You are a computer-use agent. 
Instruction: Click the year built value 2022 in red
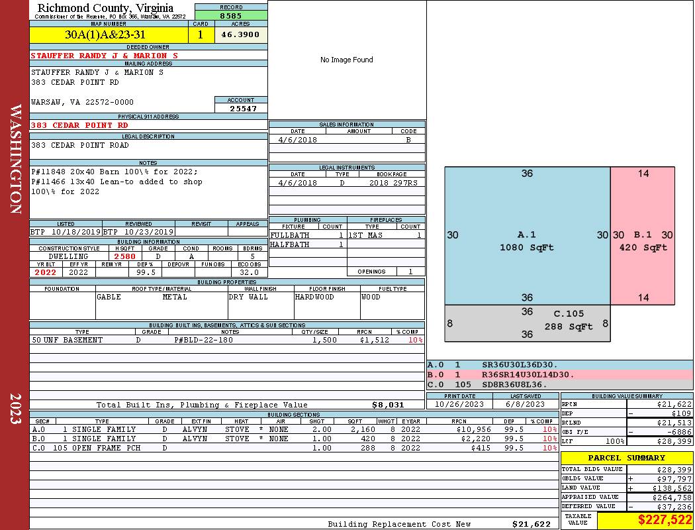coord(46,272)
